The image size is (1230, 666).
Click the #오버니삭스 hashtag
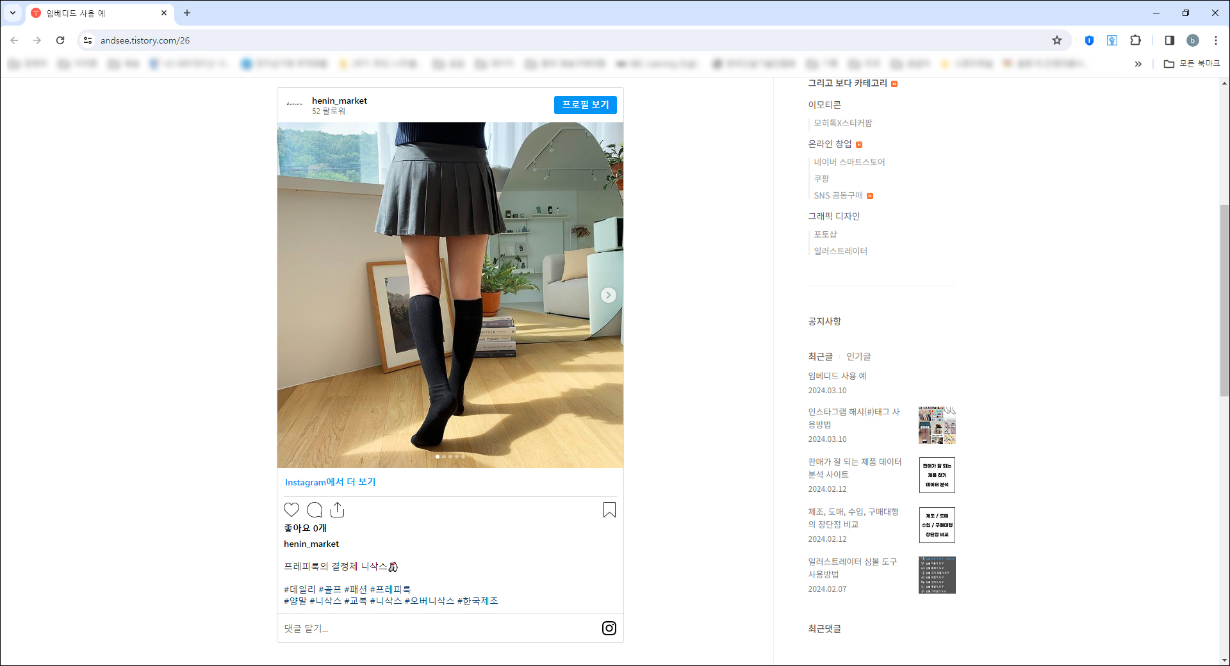click(x=429, y=601)
